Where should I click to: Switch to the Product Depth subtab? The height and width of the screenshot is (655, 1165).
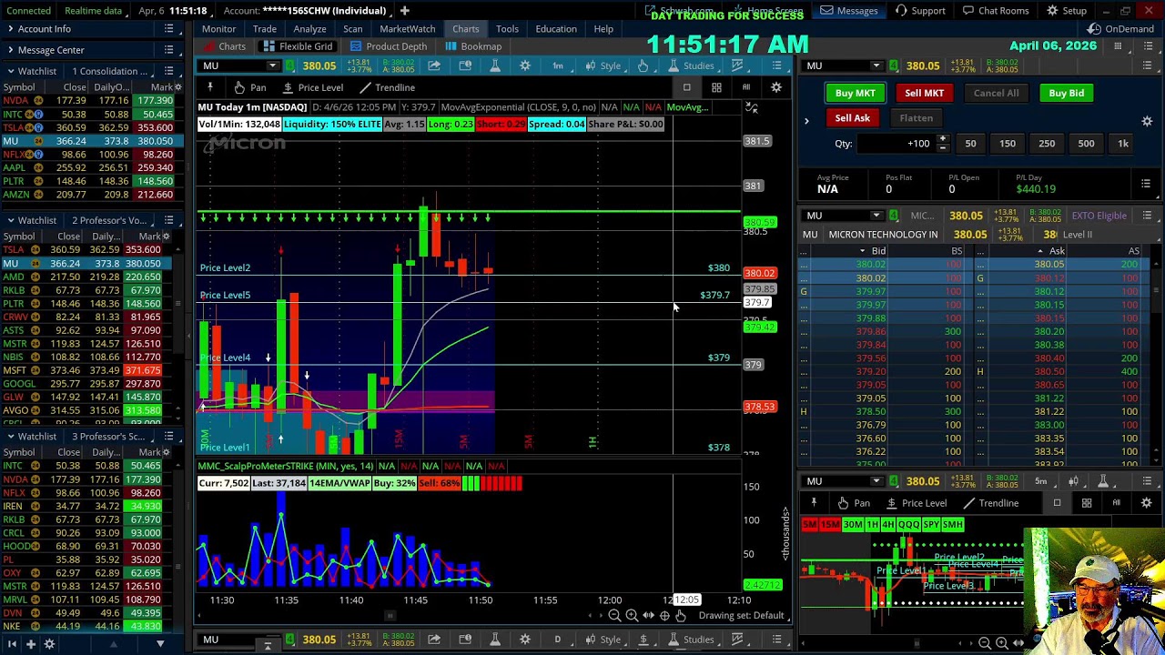[389, 46]
